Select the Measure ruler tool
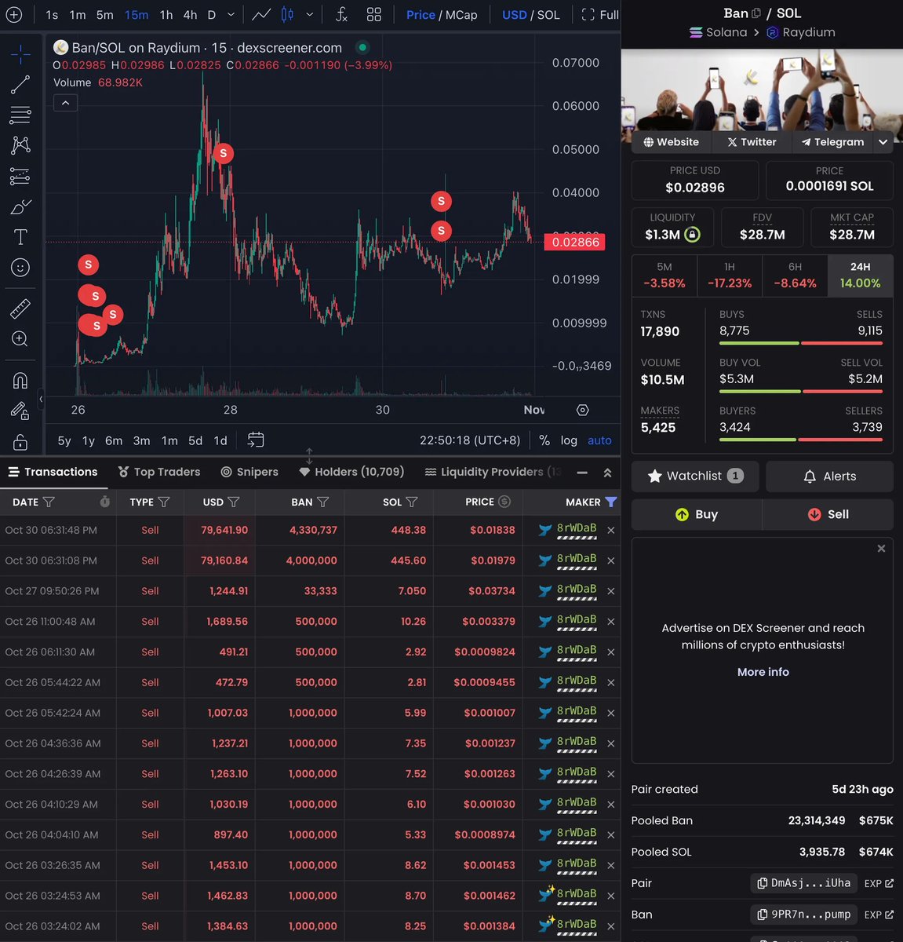 [x=20, y=307]
